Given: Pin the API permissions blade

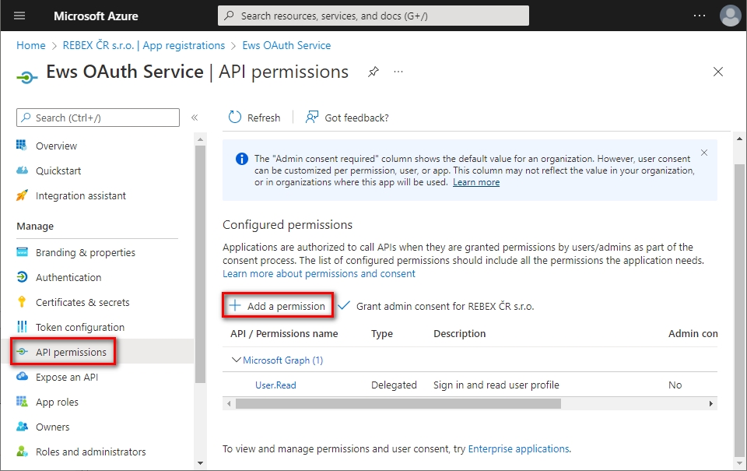Looking at the screenshot, I should pos(373,72).
